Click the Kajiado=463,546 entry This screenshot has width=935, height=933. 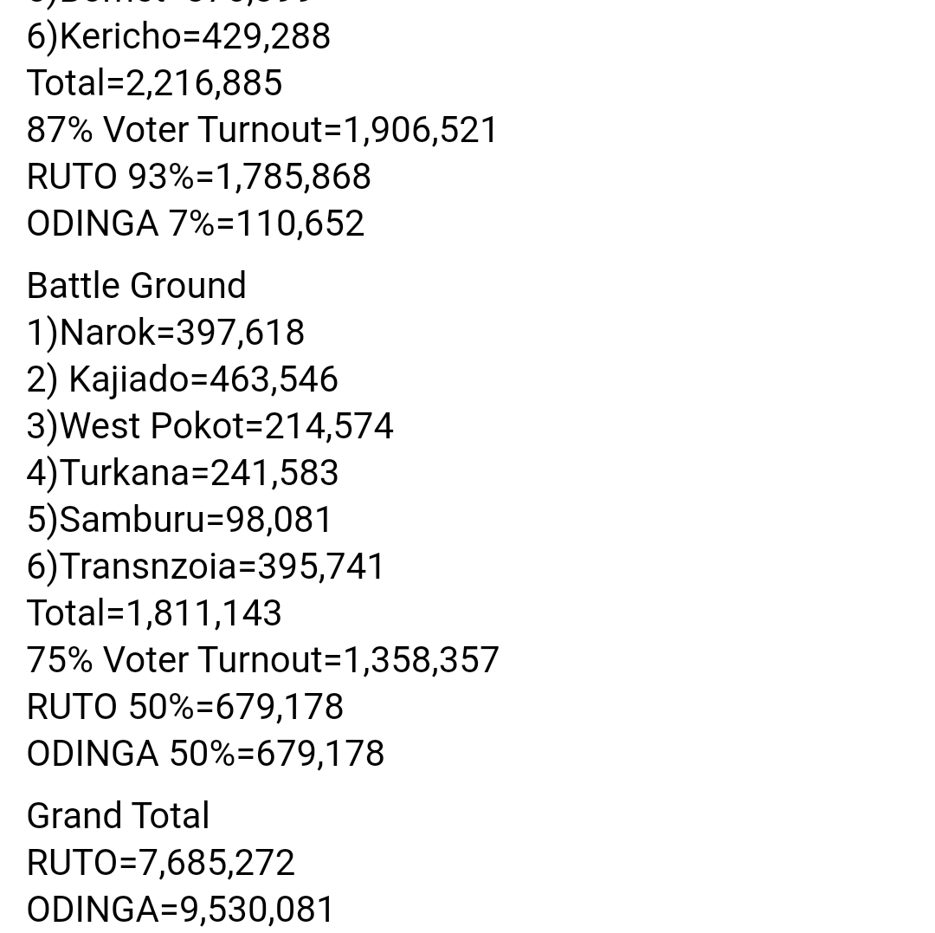coord(182,379)
